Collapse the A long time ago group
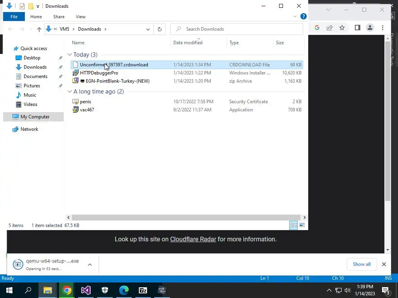The width and height of the screenshot is (398, 298). coord(70,92)
